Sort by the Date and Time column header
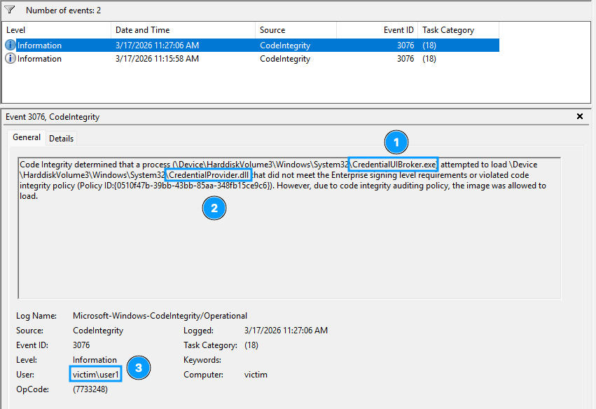596x409 pixels. pyautogui.click(x=183, y=30)
